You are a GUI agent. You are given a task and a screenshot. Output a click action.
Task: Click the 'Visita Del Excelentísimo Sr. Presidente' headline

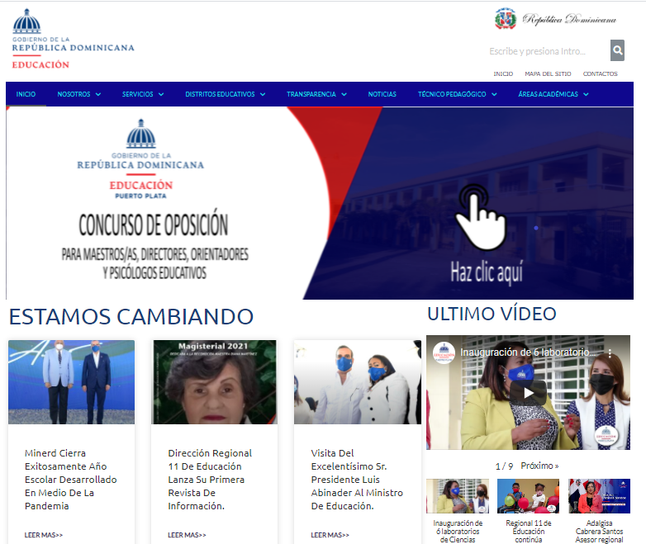[357, 480]
